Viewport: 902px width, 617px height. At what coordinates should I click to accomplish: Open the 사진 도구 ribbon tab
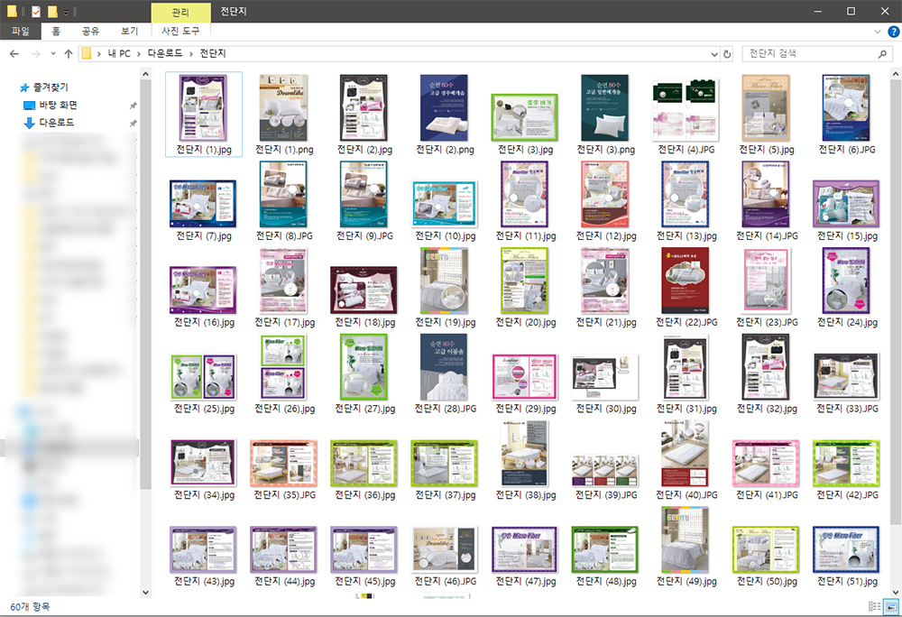click(180, 32)
